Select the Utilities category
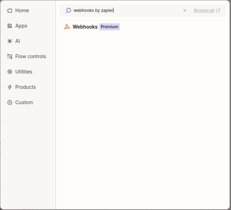Image resolution: width=231 pixels, height=210 pixels. pos(20,72)
